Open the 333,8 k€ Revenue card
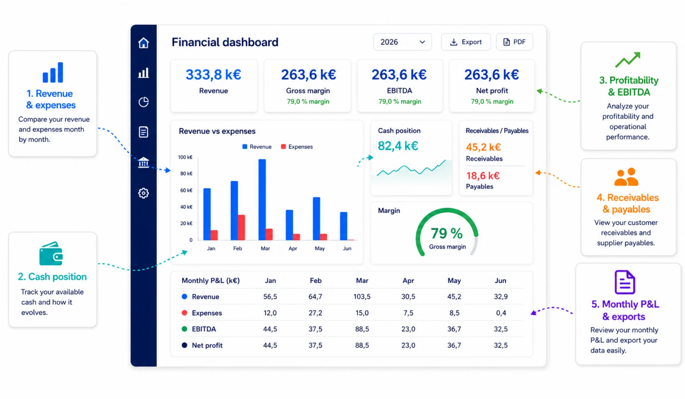685x399 pixels. (x=214, y=85)
